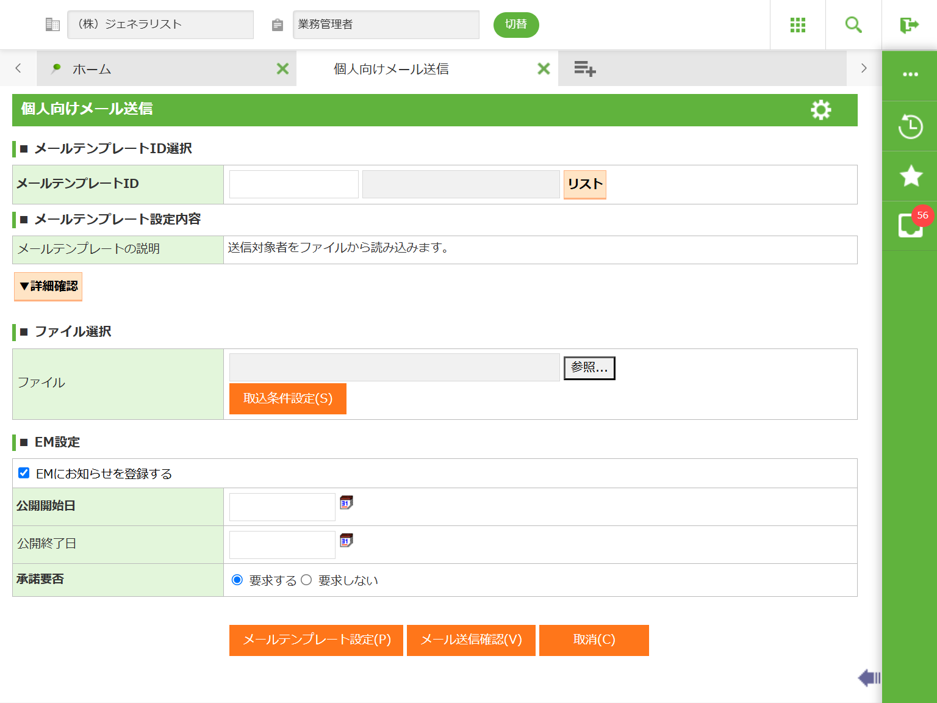
Task: Select the 要求しない radio option
Action: (x=306, y=580)
